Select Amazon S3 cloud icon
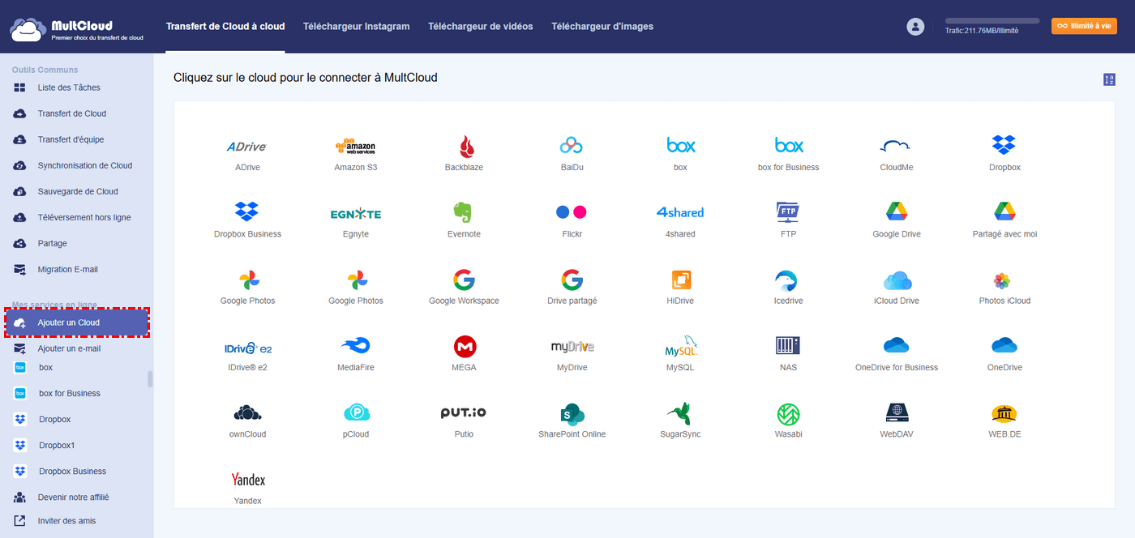 355,147
